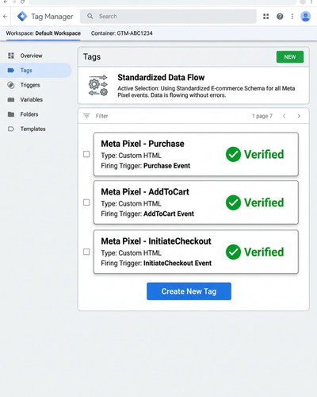Image resolution: width=317 pixels, height=397 pixels.
Task: Click the search magnifier icon
Action: coord(90,16)
